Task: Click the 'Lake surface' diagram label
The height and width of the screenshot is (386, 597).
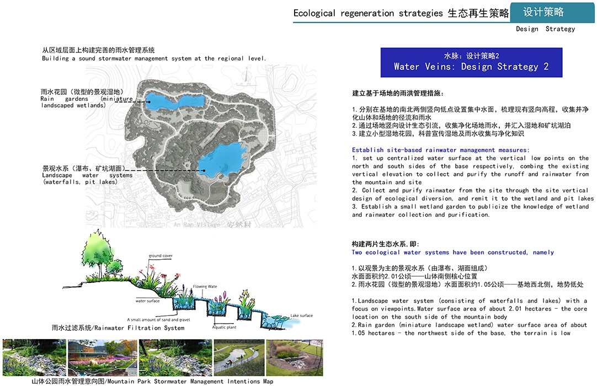Action: (x=301, y=316)
